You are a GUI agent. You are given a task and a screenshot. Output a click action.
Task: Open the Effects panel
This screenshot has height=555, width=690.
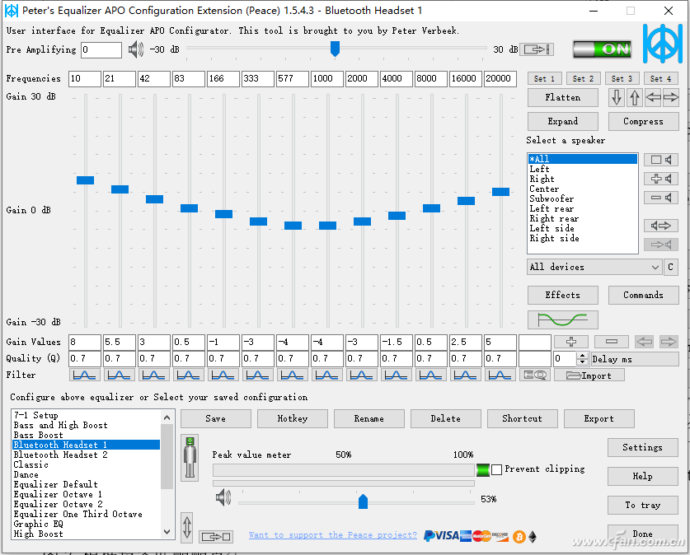click(563, 295)
